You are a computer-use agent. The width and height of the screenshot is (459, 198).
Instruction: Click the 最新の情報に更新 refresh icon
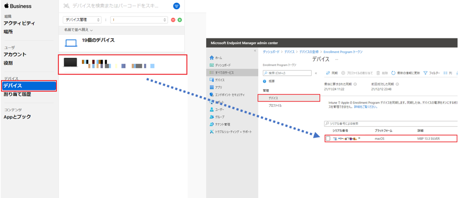tap(393, 73)
